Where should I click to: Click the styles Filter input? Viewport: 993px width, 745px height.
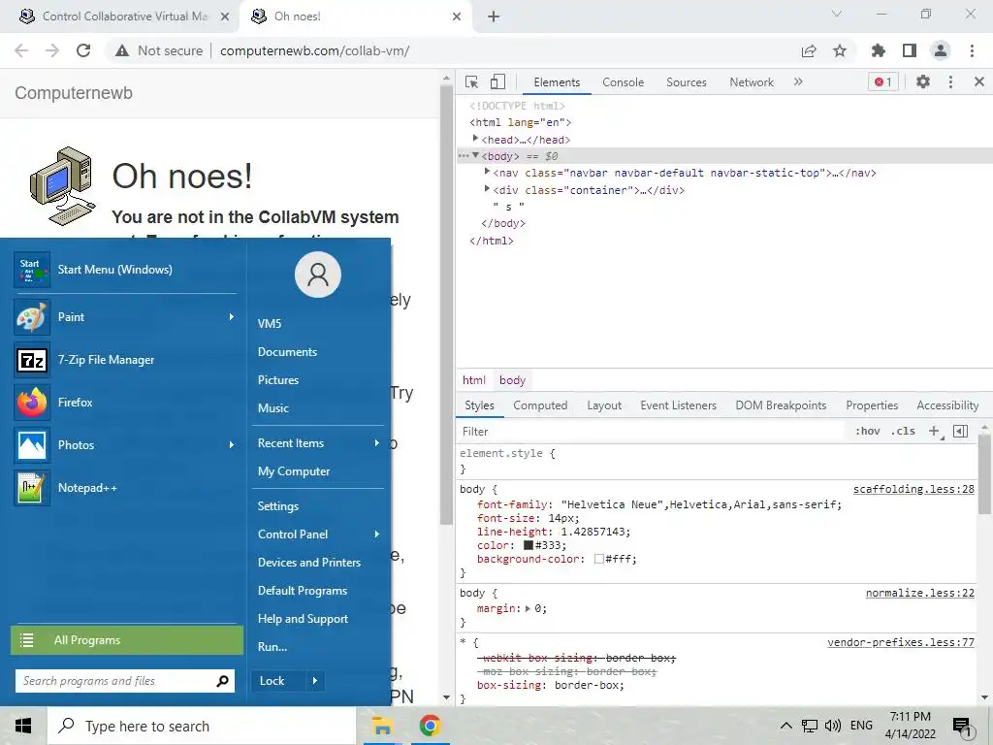point(653,432)
